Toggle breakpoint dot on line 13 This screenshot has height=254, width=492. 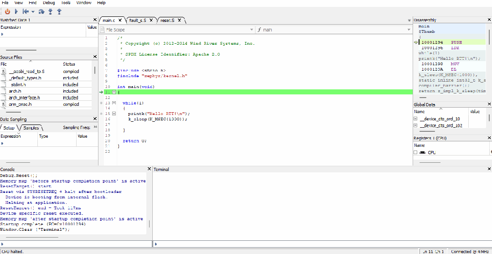tap(101, 103)
